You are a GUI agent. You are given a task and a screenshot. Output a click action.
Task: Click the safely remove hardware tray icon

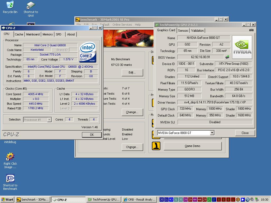tap(257, 200)
